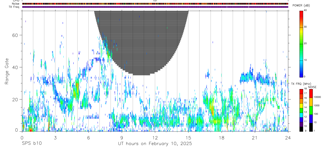Click the yellow swatch in TX FRQ legend
This screenshot has height=149, width=324.
pos(301,106)
